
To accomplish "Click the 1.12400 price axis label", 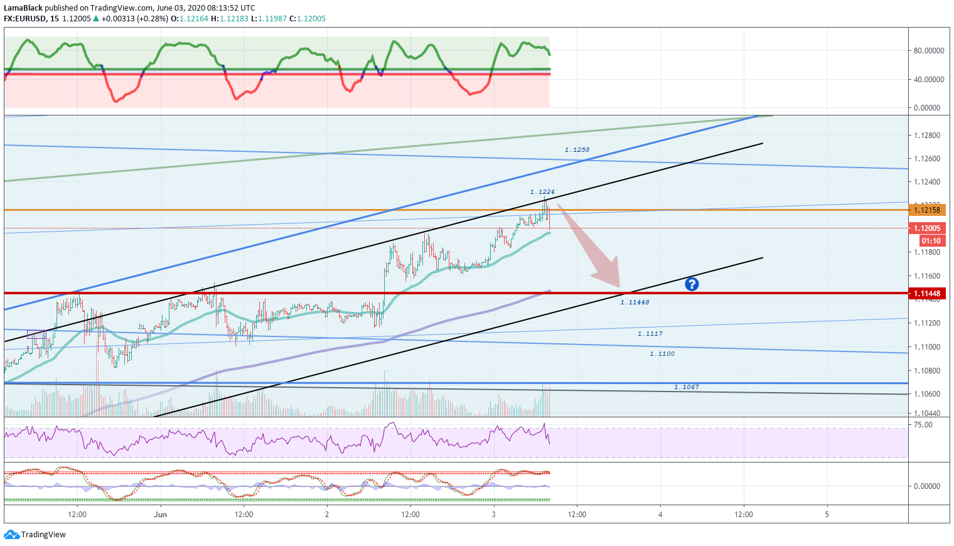I will pos(927,182).
